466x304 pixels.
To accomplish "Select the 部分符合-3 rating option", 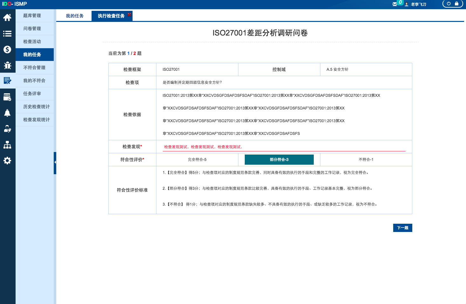I will 279,160.
